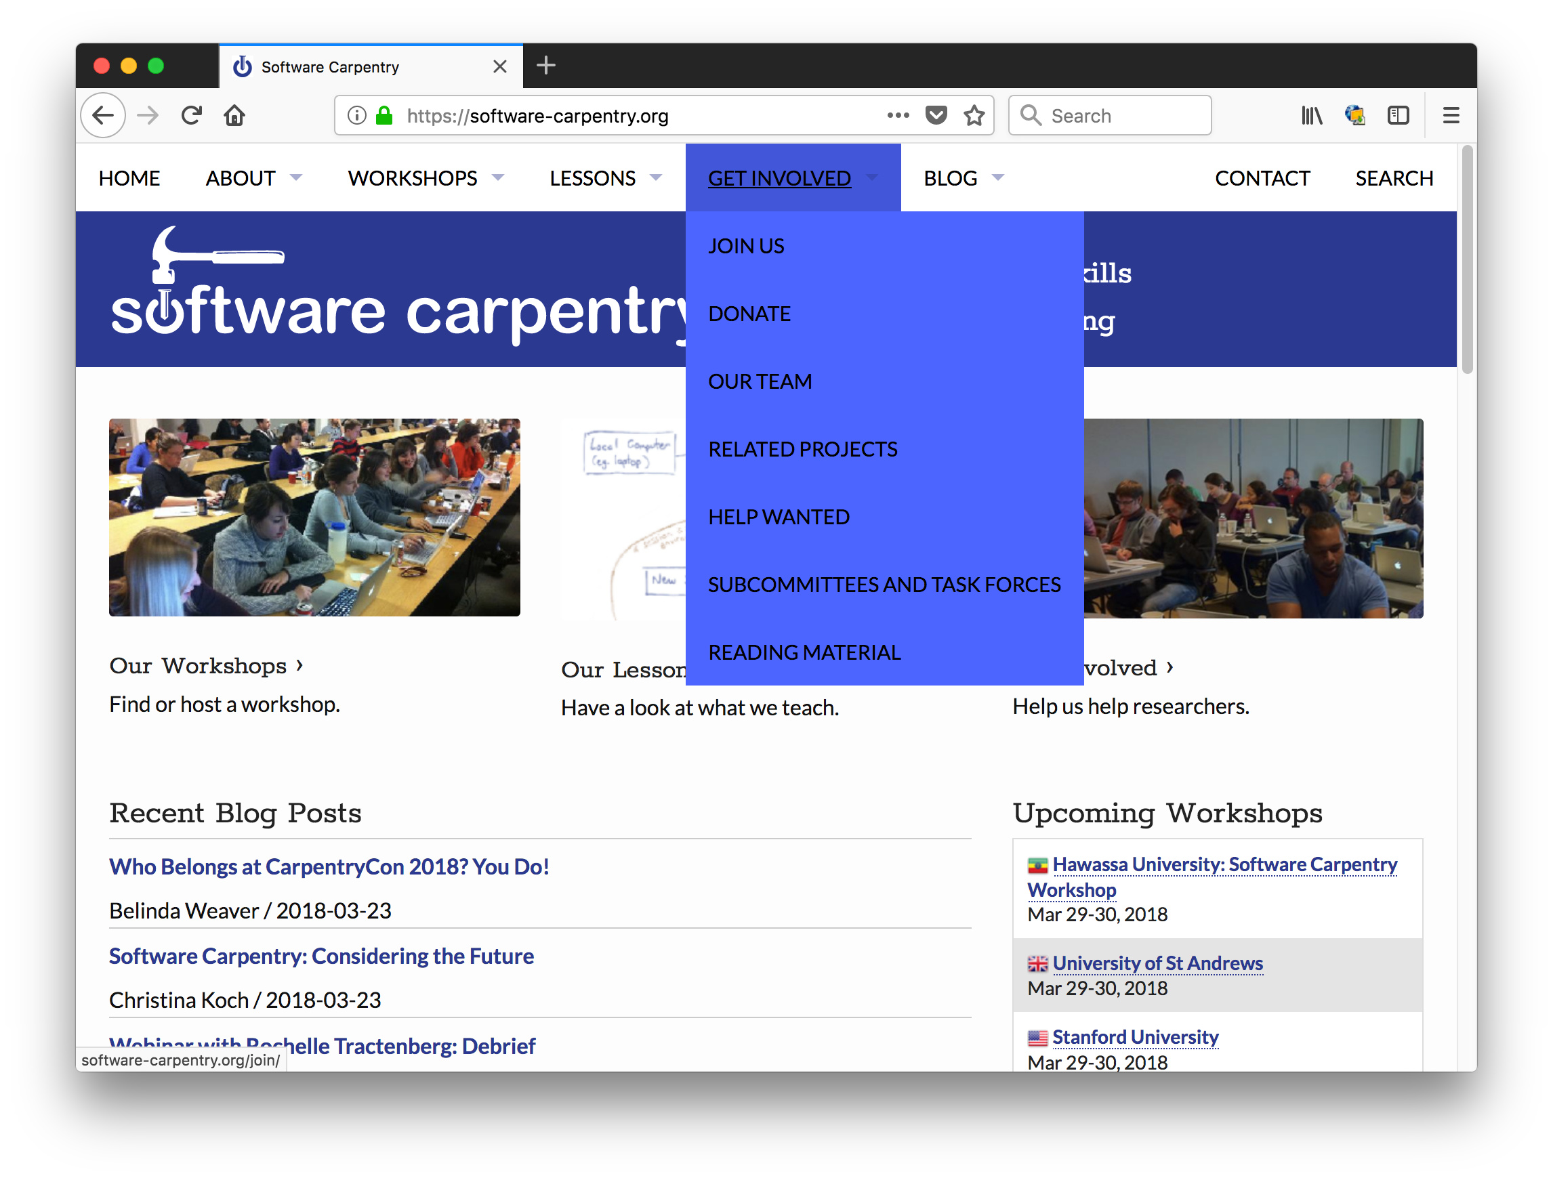Open the browser home page icon
This screenshot has height=1180, width=1553.
[234, 115]
